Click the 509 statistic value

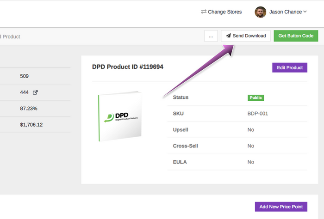point(25,76)
